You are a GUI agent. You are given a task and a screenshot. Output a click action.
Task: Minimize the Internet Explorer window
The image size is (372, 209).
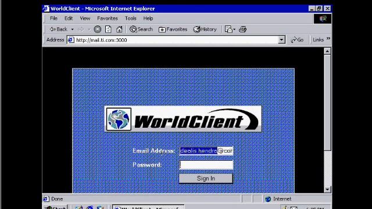coord(312,9)
